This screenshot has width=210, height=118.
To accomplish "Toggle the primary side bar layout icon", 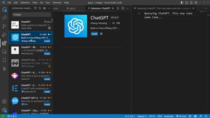I will pyautogui.click(x=182, y=3).
